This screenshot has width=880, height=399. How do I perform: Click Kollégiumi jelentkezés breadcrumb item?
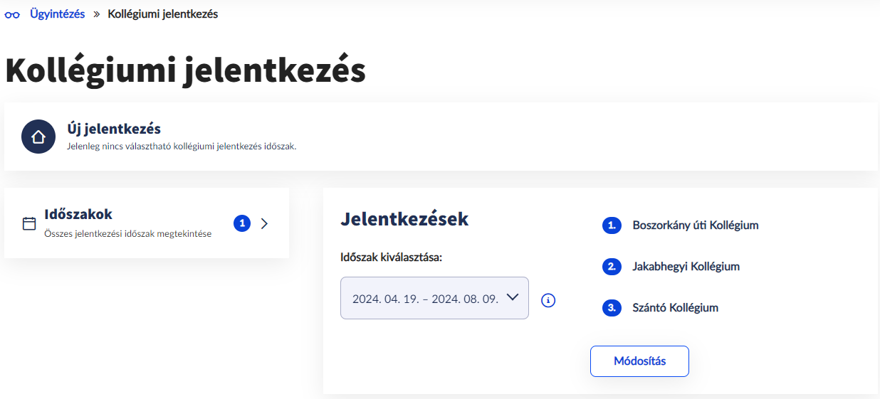click(162, 14)
